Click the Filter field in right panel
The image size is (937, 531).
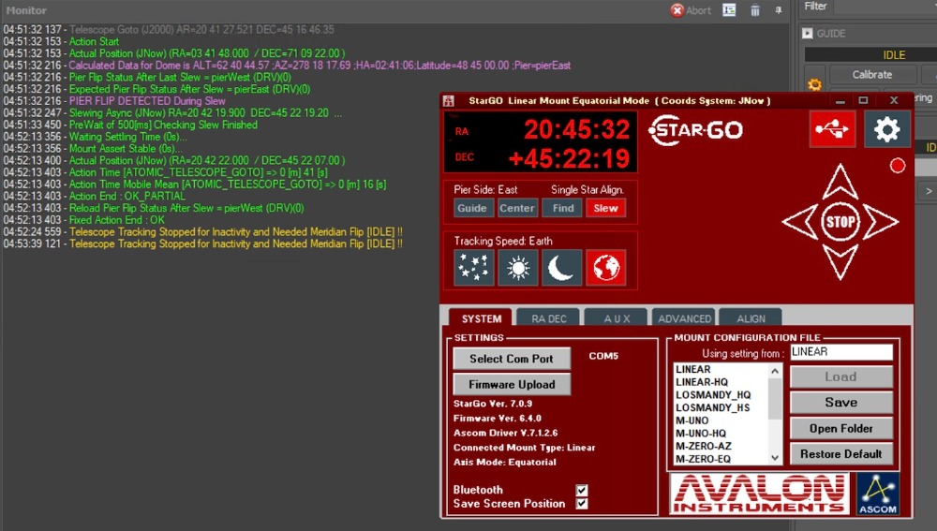pyautogui.click(x=885, y=7)
